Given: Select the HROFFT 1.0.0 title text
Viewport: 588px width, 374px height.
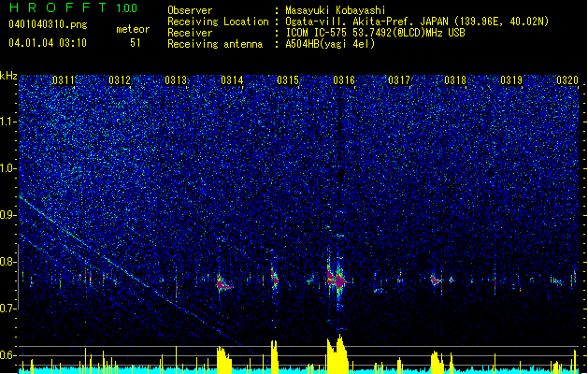Looking at the screenshot, I should 73,7.
